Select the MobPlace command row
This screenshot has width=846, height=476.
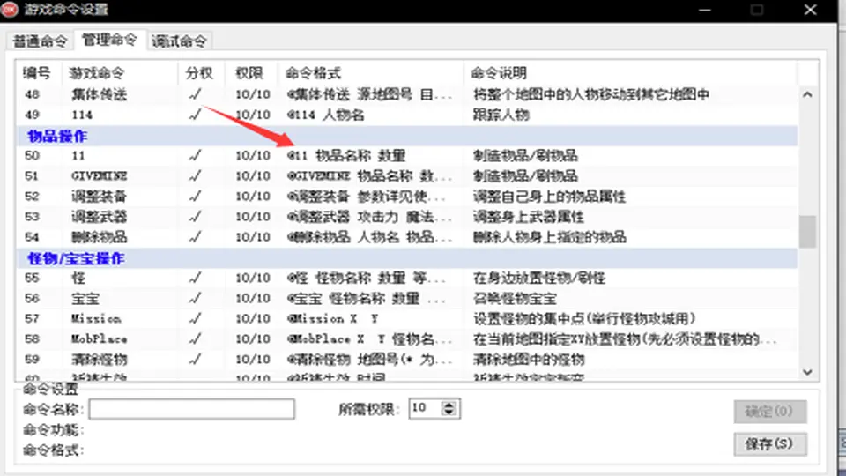coord(407,338)
